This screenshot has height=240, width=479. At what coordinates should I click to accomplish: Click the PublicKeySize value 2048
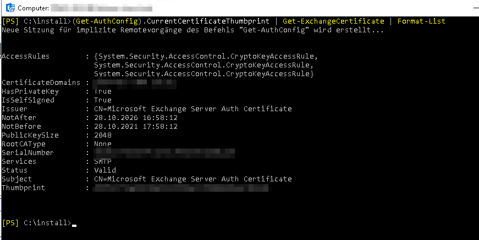[x=103, y=135]
